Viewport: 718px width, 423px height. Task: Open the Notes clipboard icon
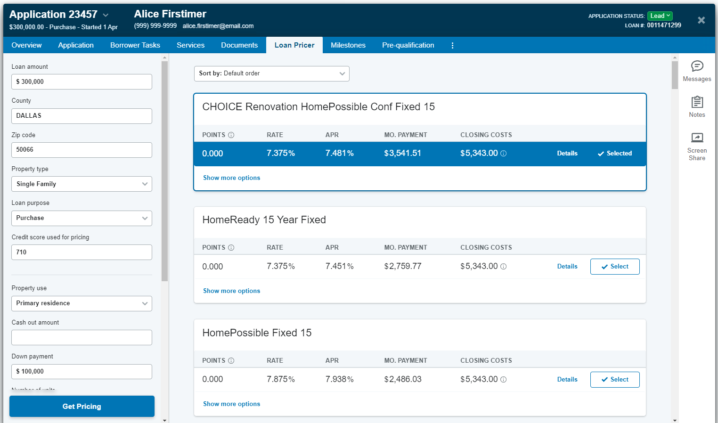click(x=697, y=102)
